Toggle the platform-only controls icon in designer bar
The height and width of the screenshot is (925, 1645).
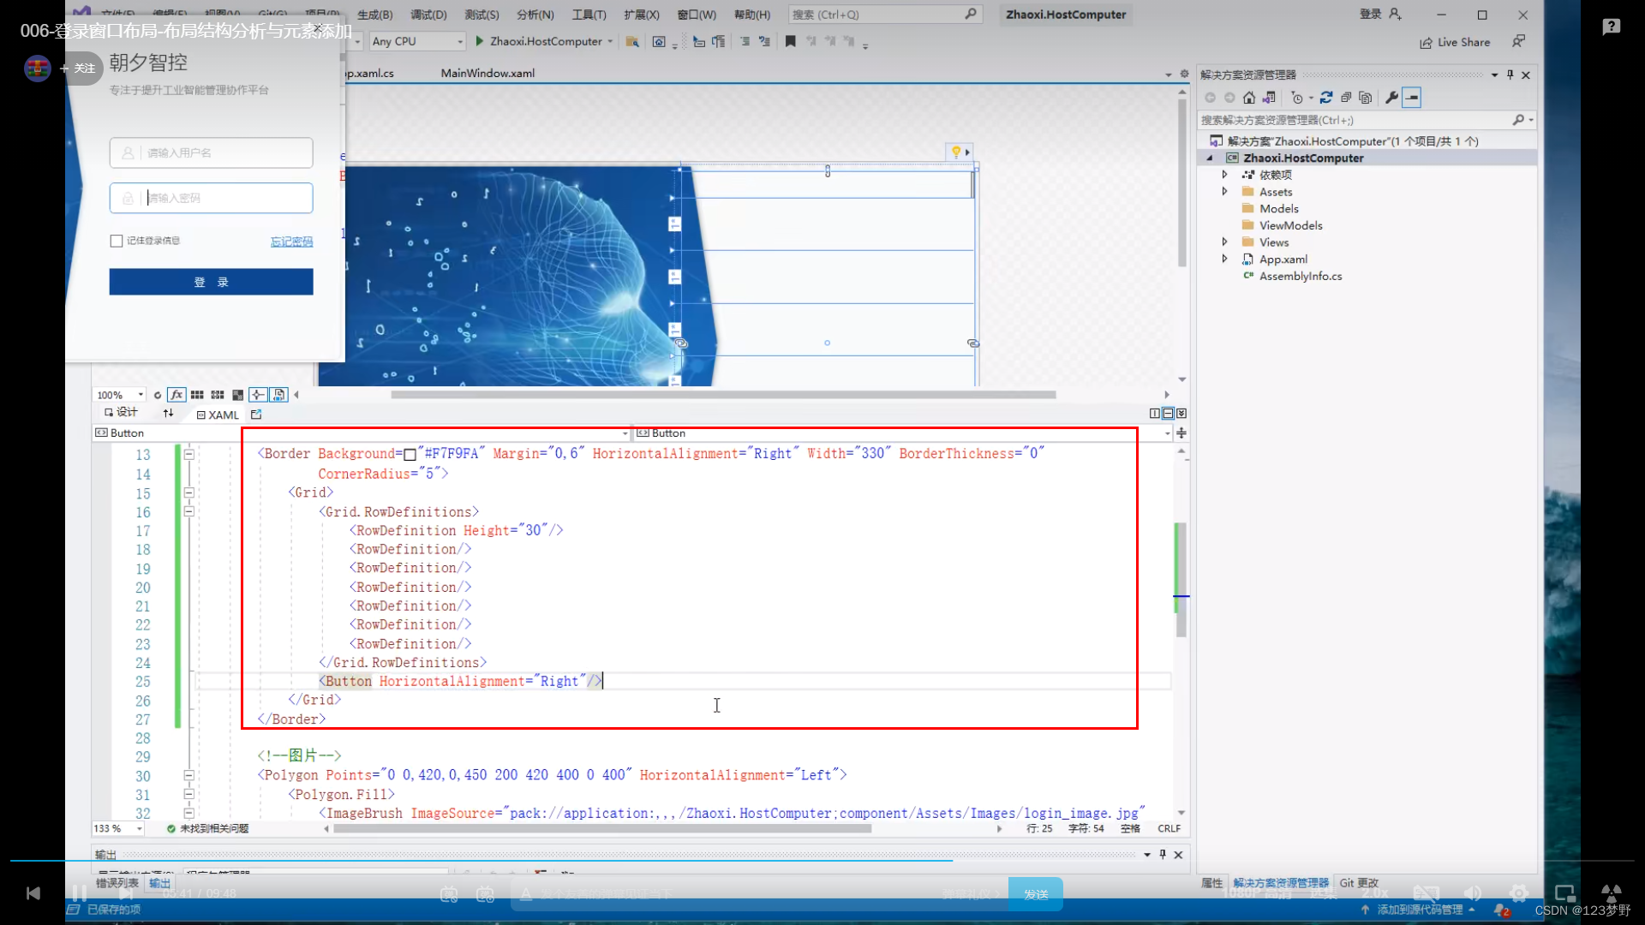(279, 395)
